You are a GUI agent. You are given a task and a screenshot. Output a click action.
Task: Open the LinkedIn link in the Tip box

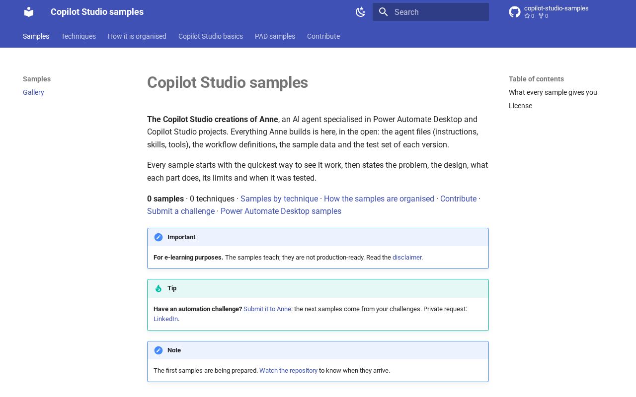tap(165, 319)
